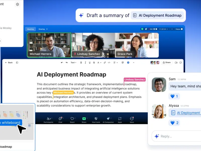Open React emoji reactions

(72, 120)
